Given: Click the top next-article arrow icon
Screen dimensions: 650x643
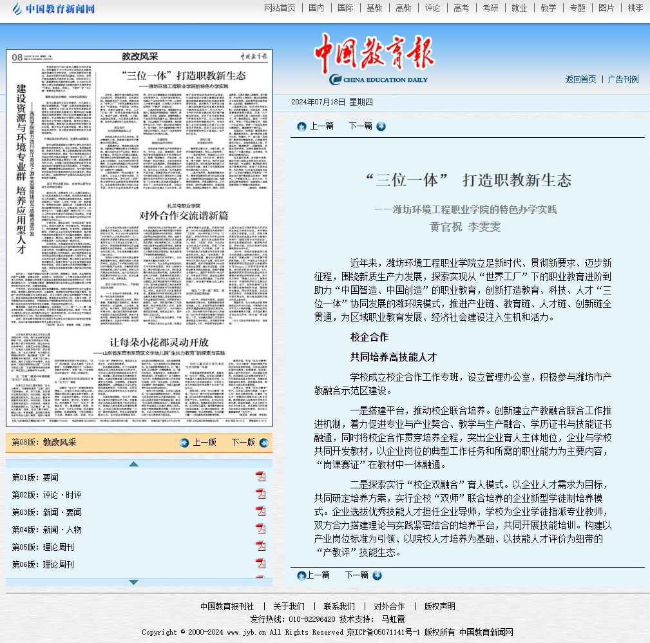Looking at the screenshot, I should (x=381, y=126).
